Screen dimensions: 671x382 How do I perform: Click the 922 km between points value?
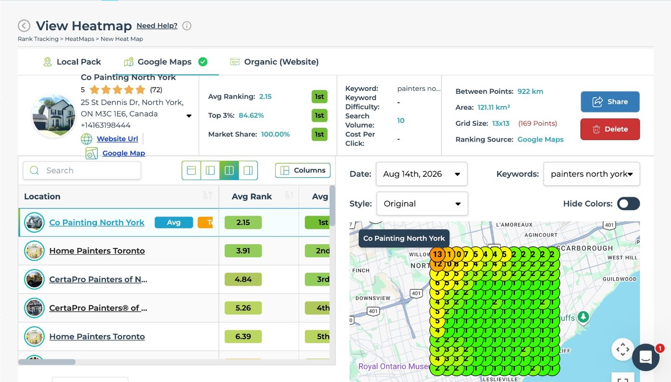click(x=531, y=91)
